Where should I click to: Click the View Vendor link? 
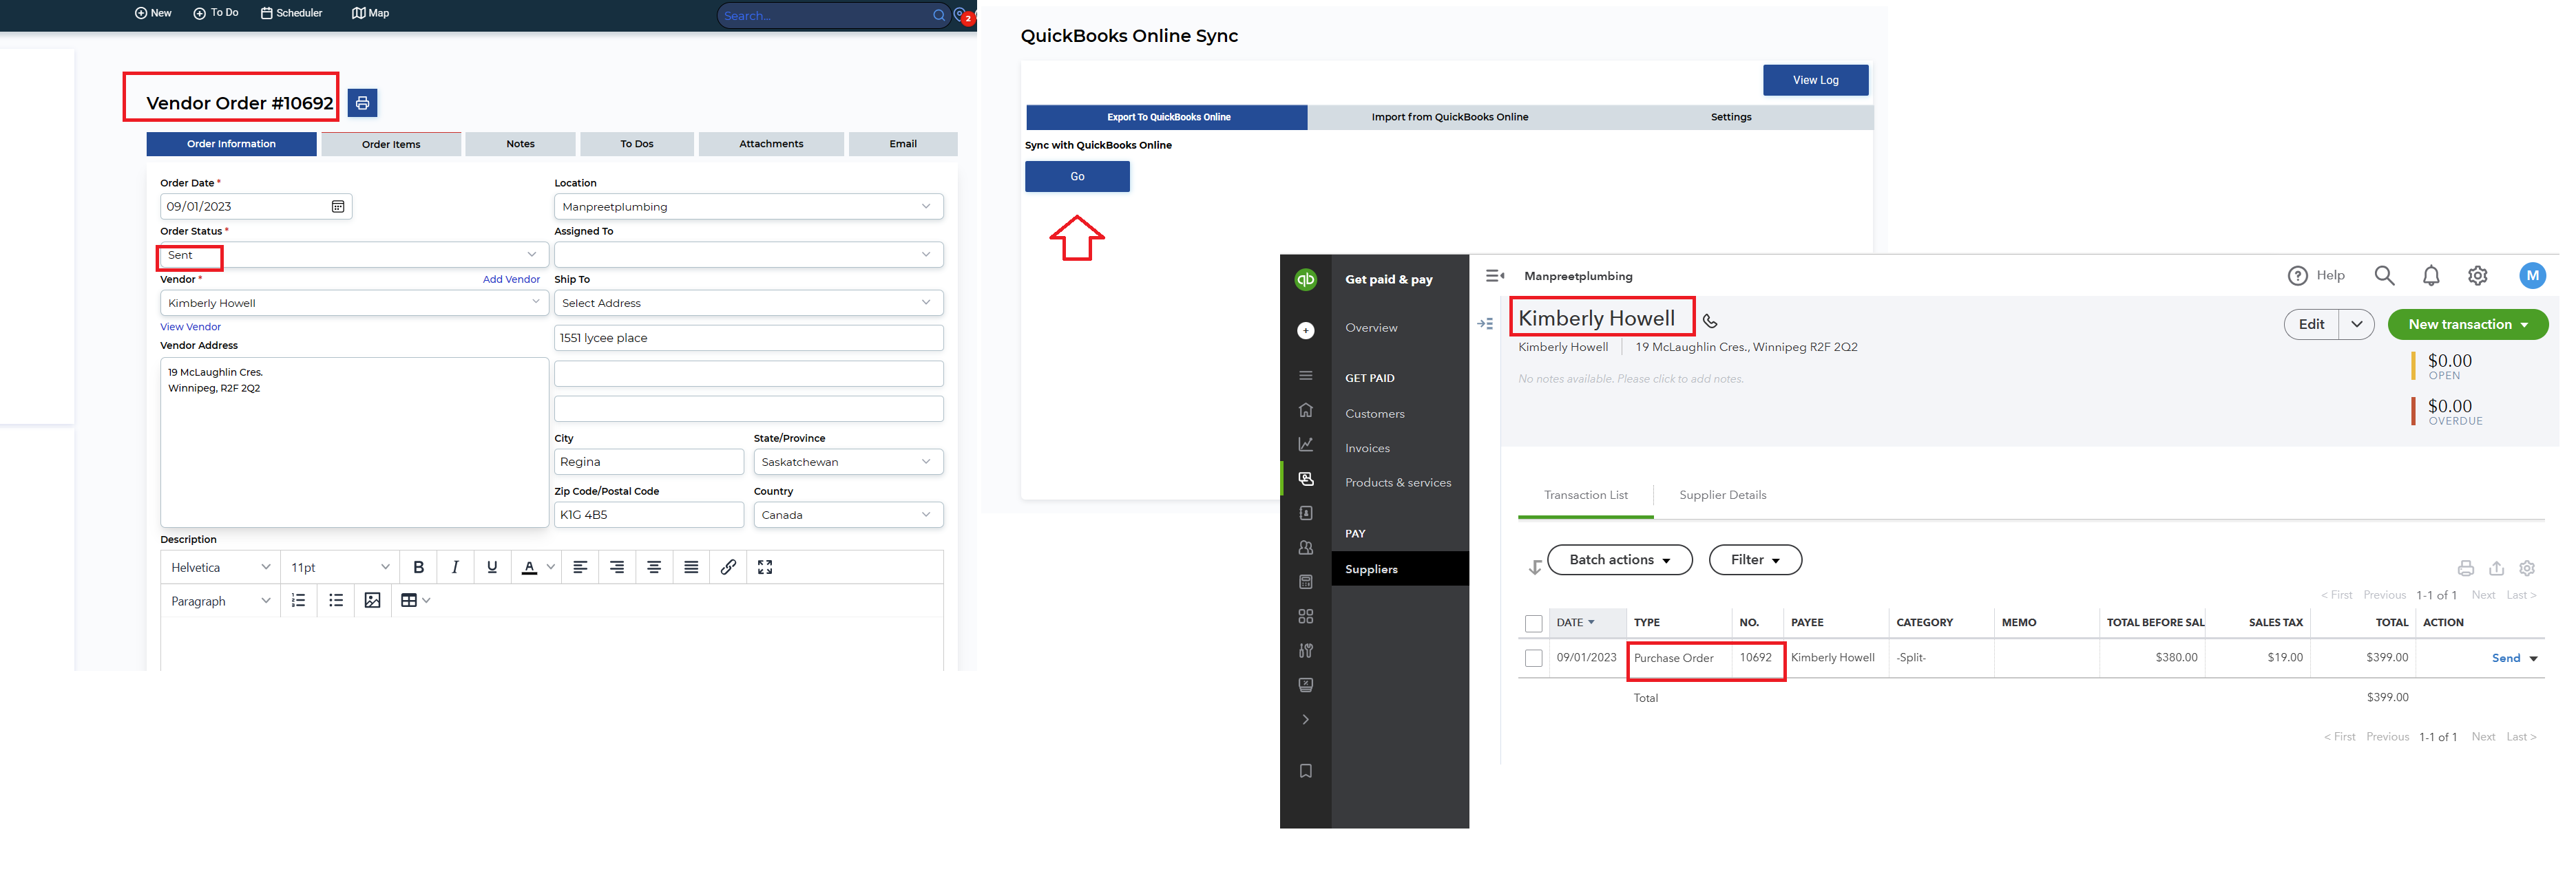click(190, 327)
